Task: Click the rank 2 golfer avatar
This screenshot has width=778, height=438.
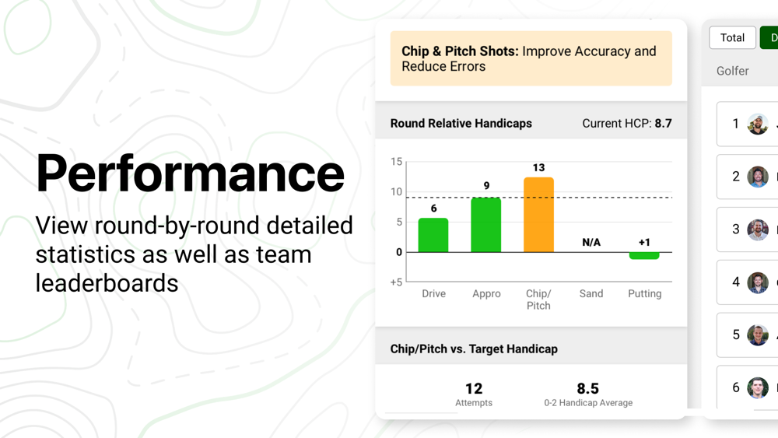Action: (758, 177)
